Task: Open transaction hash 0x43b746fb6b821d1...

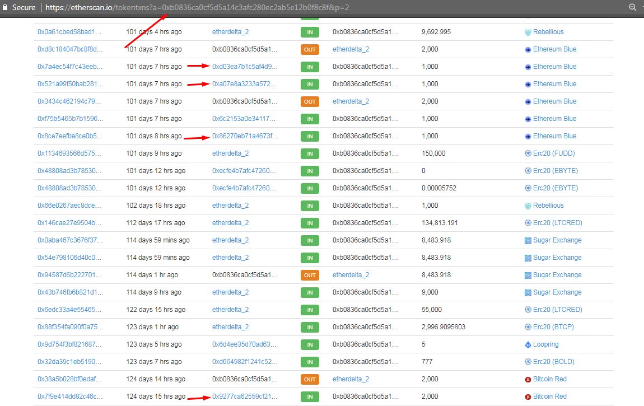Action: 71,292
